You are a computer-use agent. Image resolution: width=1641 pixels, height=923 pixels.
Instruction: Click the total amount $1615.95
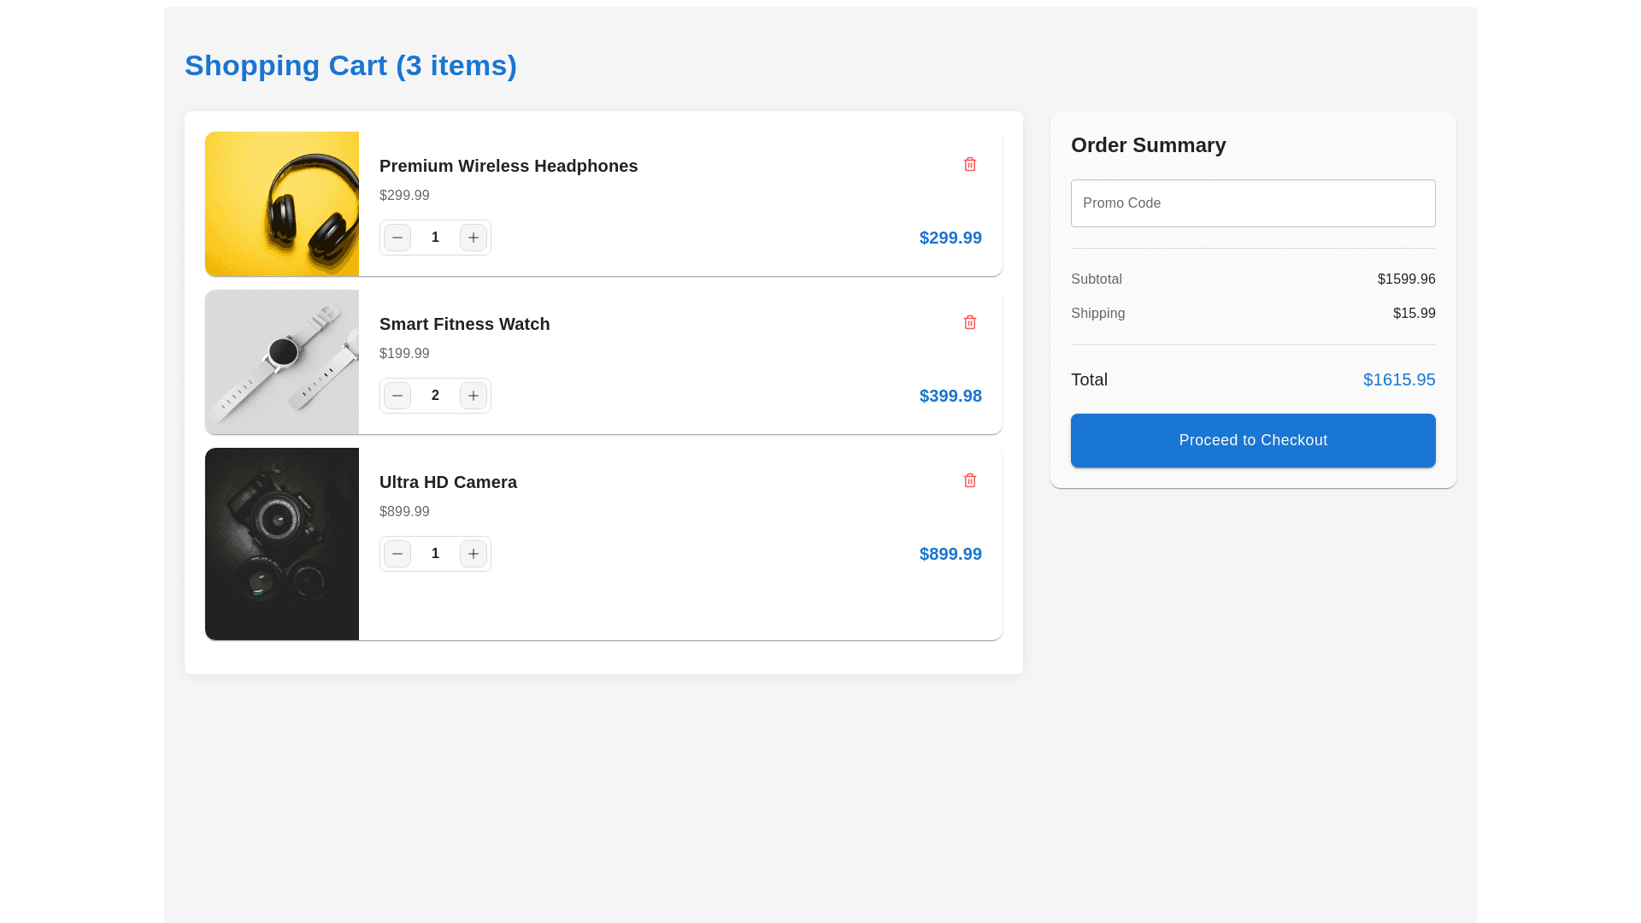pos(1398,379)
